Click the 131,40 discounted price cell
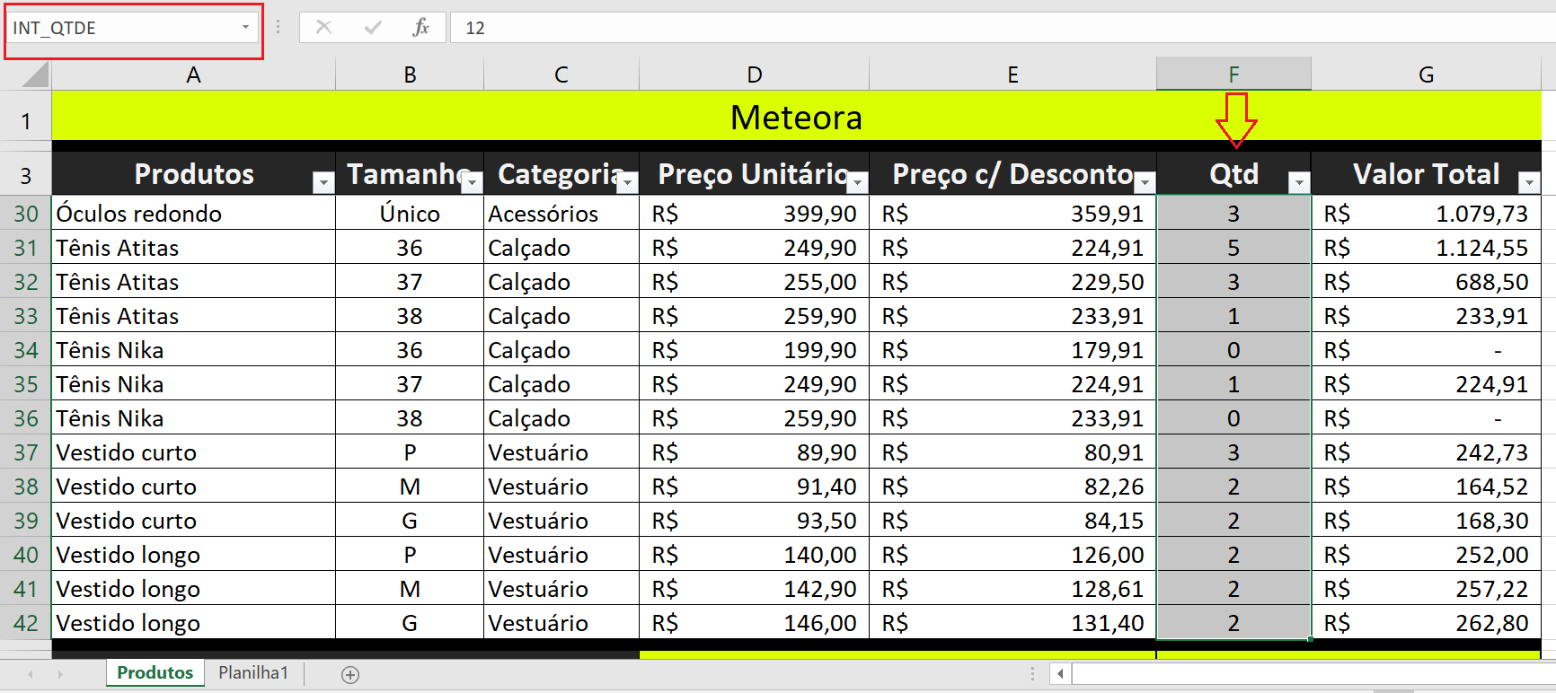The image size is (1556, 693). point(1012,623)
